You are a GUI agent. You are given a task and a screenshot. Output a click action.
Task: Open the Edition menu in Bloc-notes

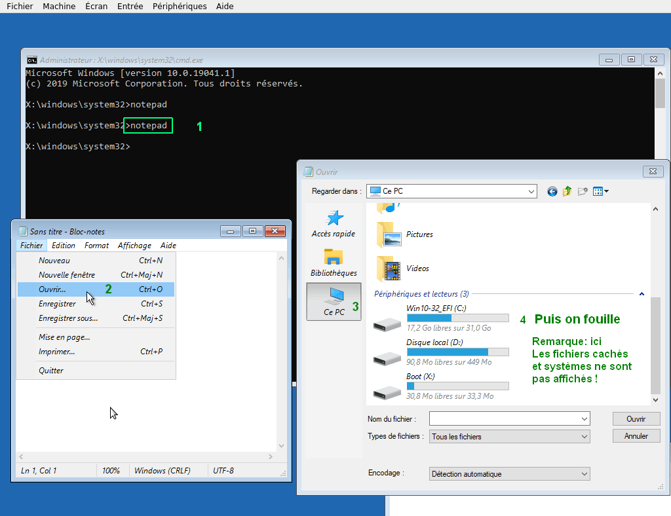pos(64,246)
